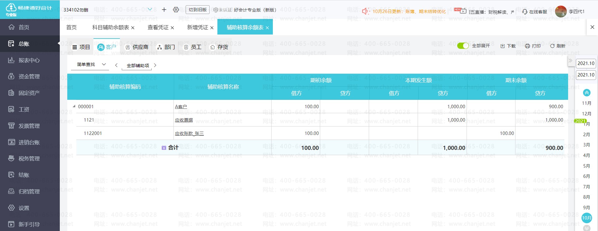This screenshot has width=598, height=231.
Task: Click the plus icon to add new
Action: coord(164,10)
